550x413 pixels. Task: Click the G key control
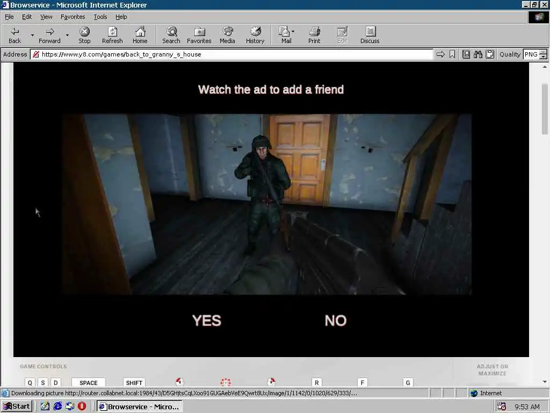[x=408, y=382]
